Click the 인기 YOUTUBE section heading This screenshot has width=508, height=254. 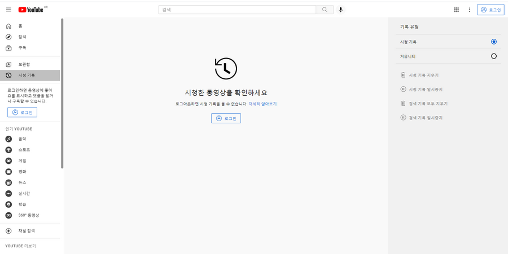19,129
